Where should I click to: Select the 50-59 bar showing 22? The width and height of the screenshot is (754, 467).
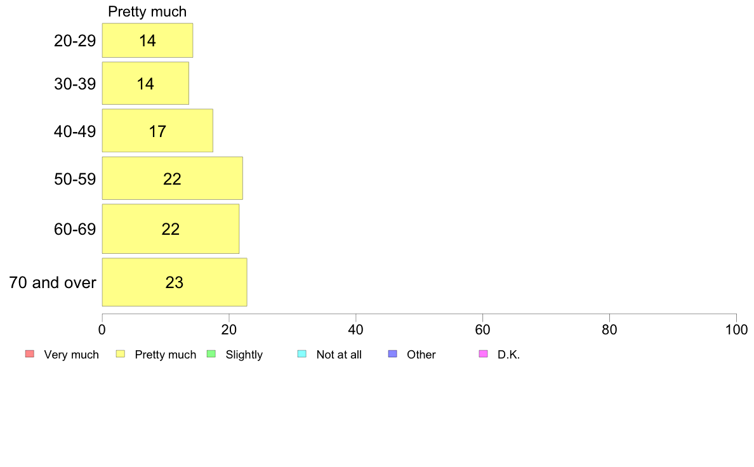tap(173, 178)
